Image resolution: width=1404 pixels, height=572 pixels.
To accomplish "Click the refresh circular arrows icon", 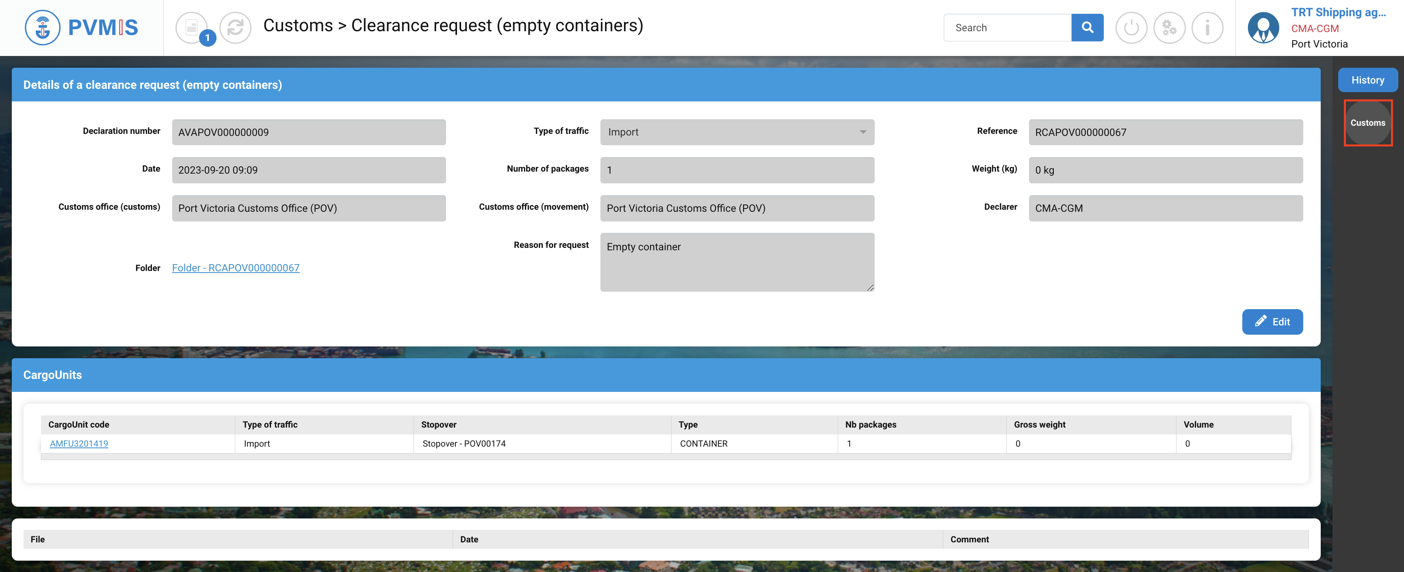I will (235, 27).
